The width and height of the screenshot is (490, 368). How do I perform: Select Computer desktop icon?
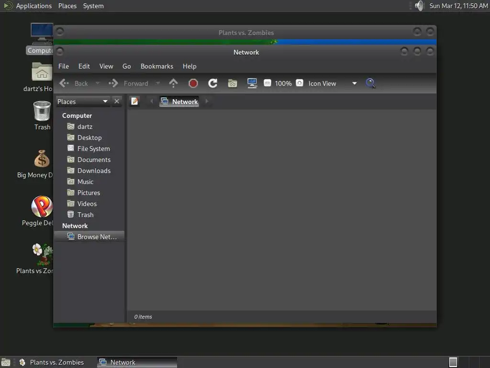[40, 38]
